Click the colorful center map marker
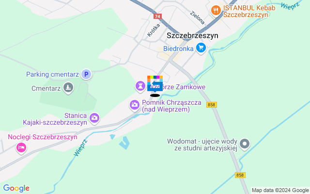 click(x=155, y=83)
